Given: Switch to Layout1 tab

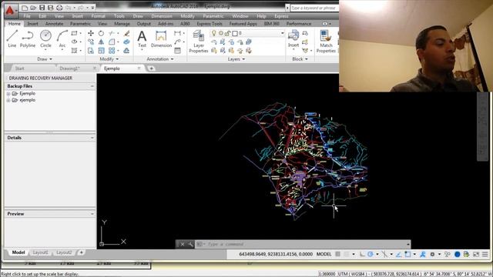Looking at the screenshot, I should click(x=41, y=252).
